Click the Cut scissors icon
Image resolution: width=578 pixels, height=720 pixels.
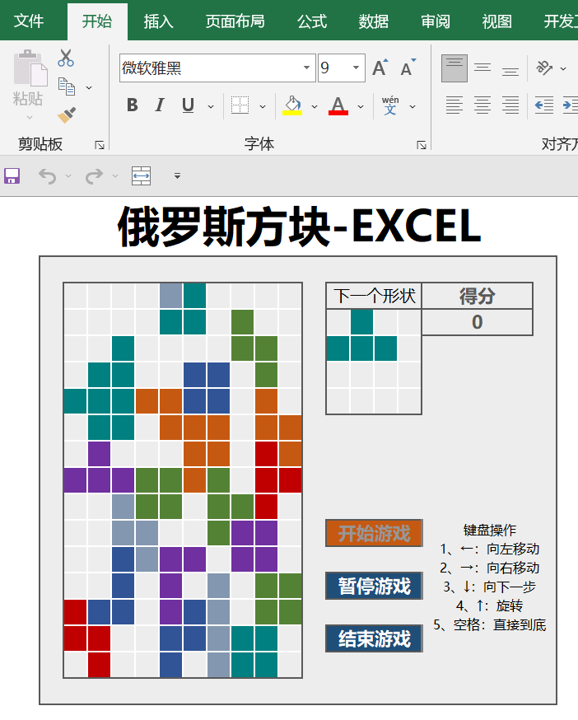pyautogui.click(x=66, y=58)
